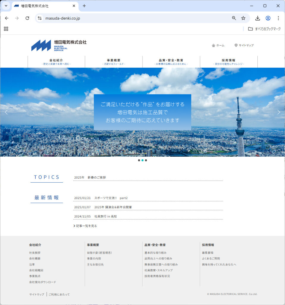
Task: Open footer link 品質向上への取り組み
Action: coord(158,259)
